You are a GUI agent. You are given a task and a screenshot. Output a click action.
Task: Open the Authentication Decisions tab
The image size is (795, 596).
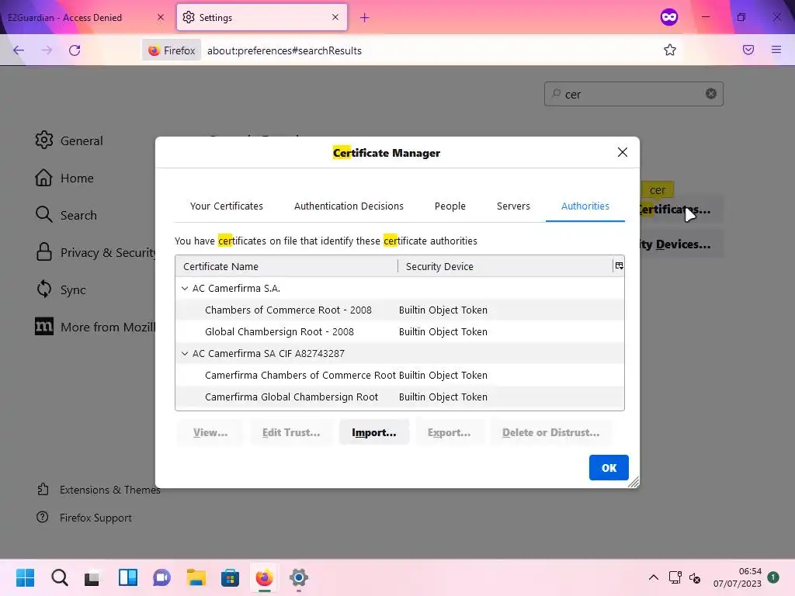coord(349,206)
